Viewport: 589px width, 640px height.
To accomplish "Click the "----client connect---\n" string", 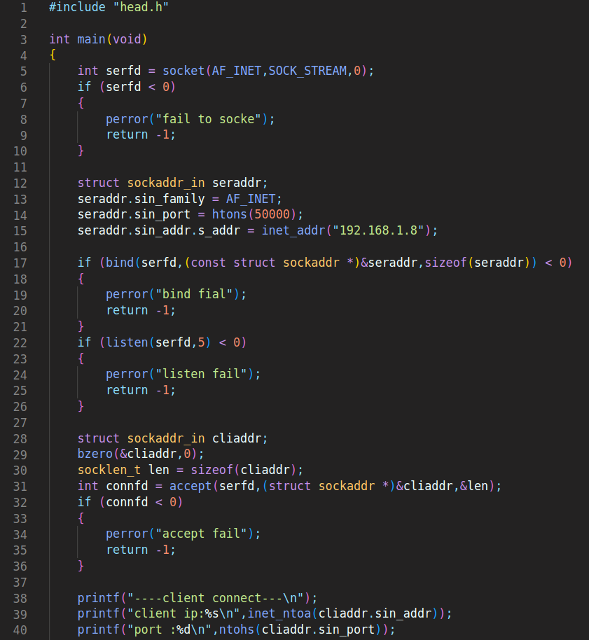I will 215,598.
